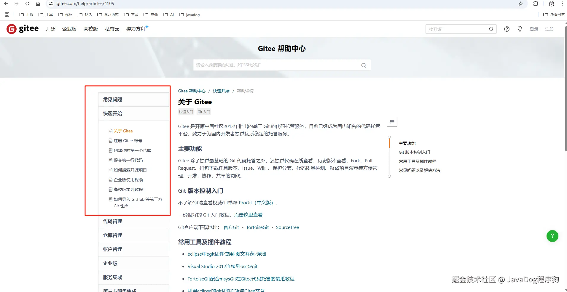Expand the 仓库管理 sidebar section

112,235
